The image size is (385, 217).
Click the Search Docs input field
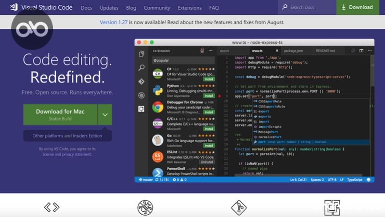(307, 7)
